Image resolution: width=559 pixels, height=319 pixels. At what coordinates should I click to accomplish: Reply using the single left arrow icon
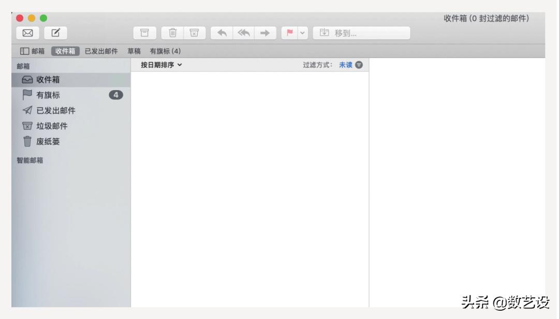pos(222,33)
